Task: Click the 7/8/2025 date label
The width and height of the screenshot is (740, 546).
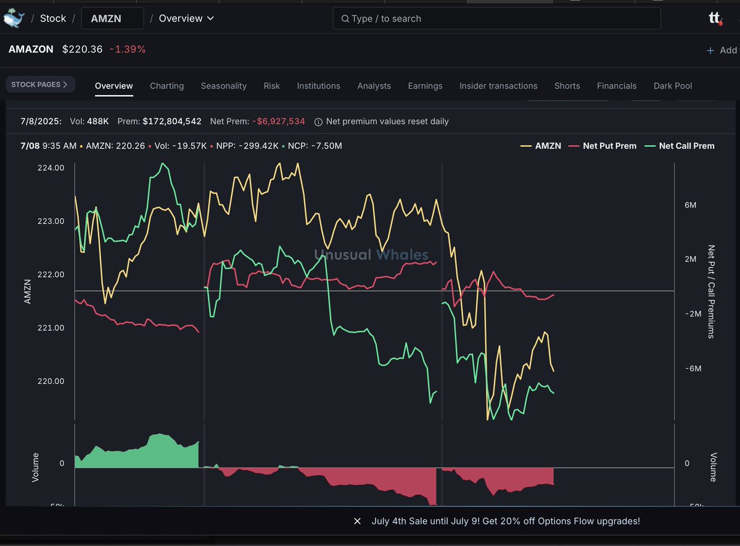Action: [x=43, y=122]
